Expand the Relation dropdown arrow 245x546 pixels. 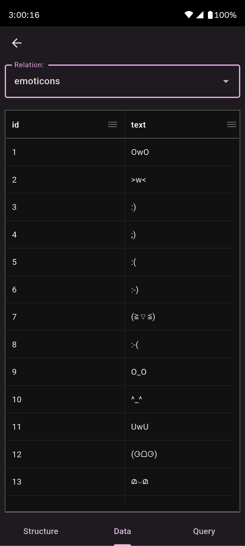226,81
